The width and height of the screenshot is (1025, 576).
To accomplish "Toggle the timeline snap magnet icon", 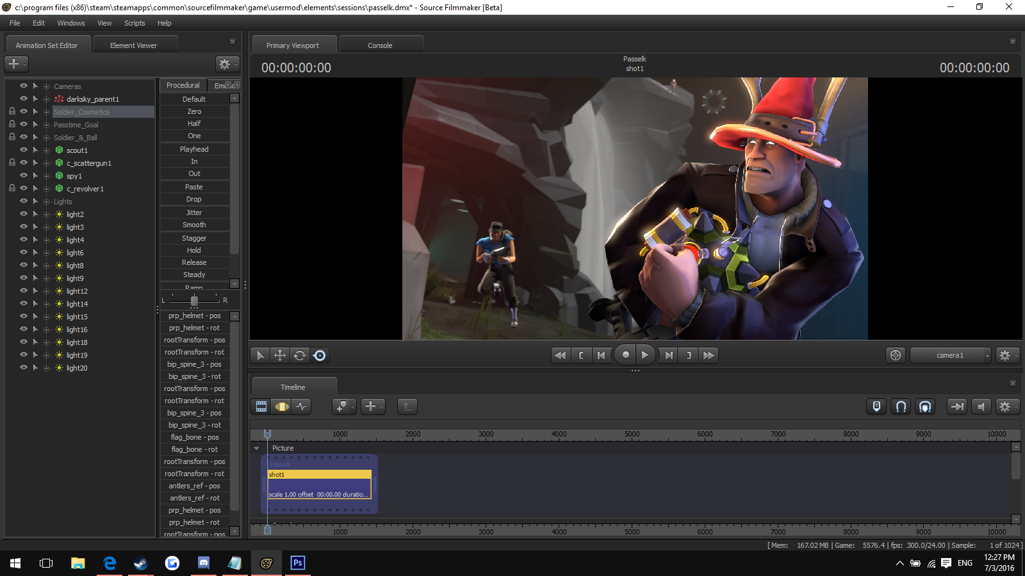I will pos(901,406).
